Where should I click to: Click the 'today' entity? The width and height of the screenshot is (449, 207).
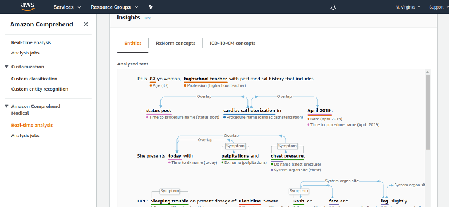(175, 156)
